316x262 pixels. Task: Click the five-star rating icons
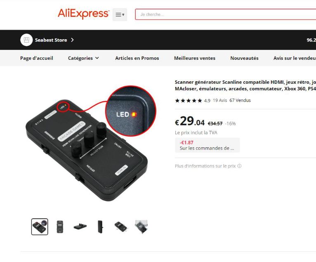(x=189, y=100)
